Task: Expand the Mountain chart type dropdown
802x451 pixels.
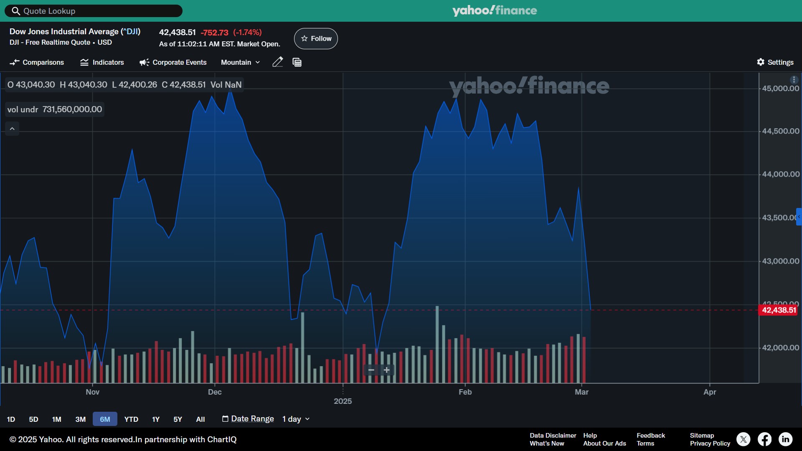Action: click(x=241, y=62)
